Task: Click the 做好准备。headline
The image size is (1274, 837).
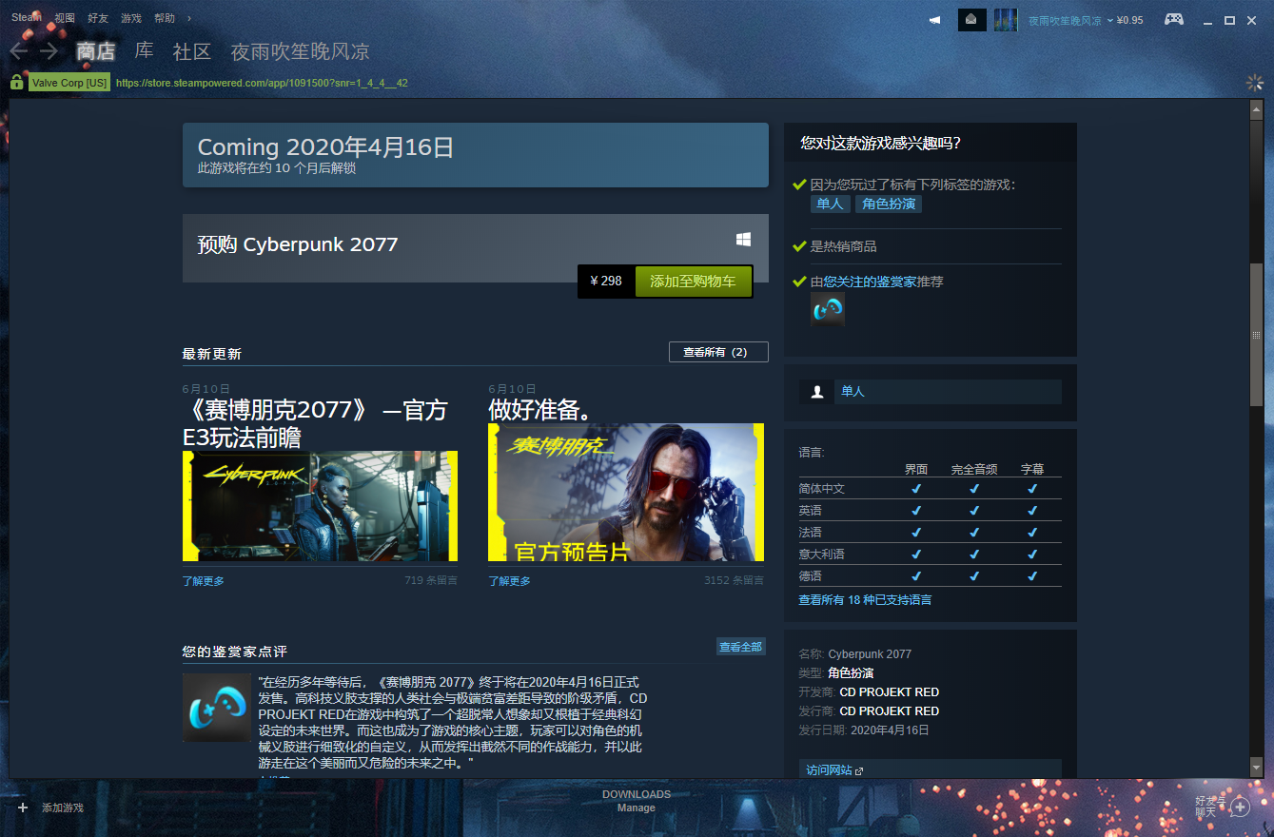Action: (x=540, y=410)
